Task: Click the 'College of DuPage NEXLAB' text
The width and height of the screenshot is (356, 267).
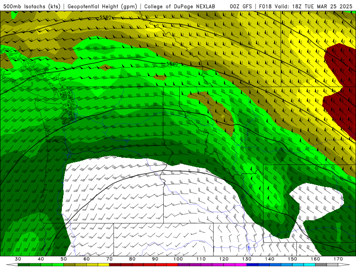Action: [x=180, y=6]
